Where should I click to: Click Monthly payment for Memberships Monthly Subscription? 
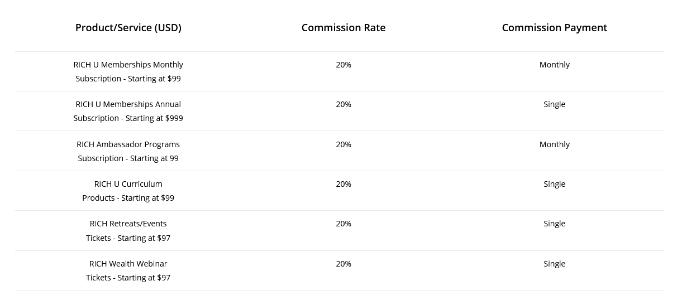click(554, 65)
